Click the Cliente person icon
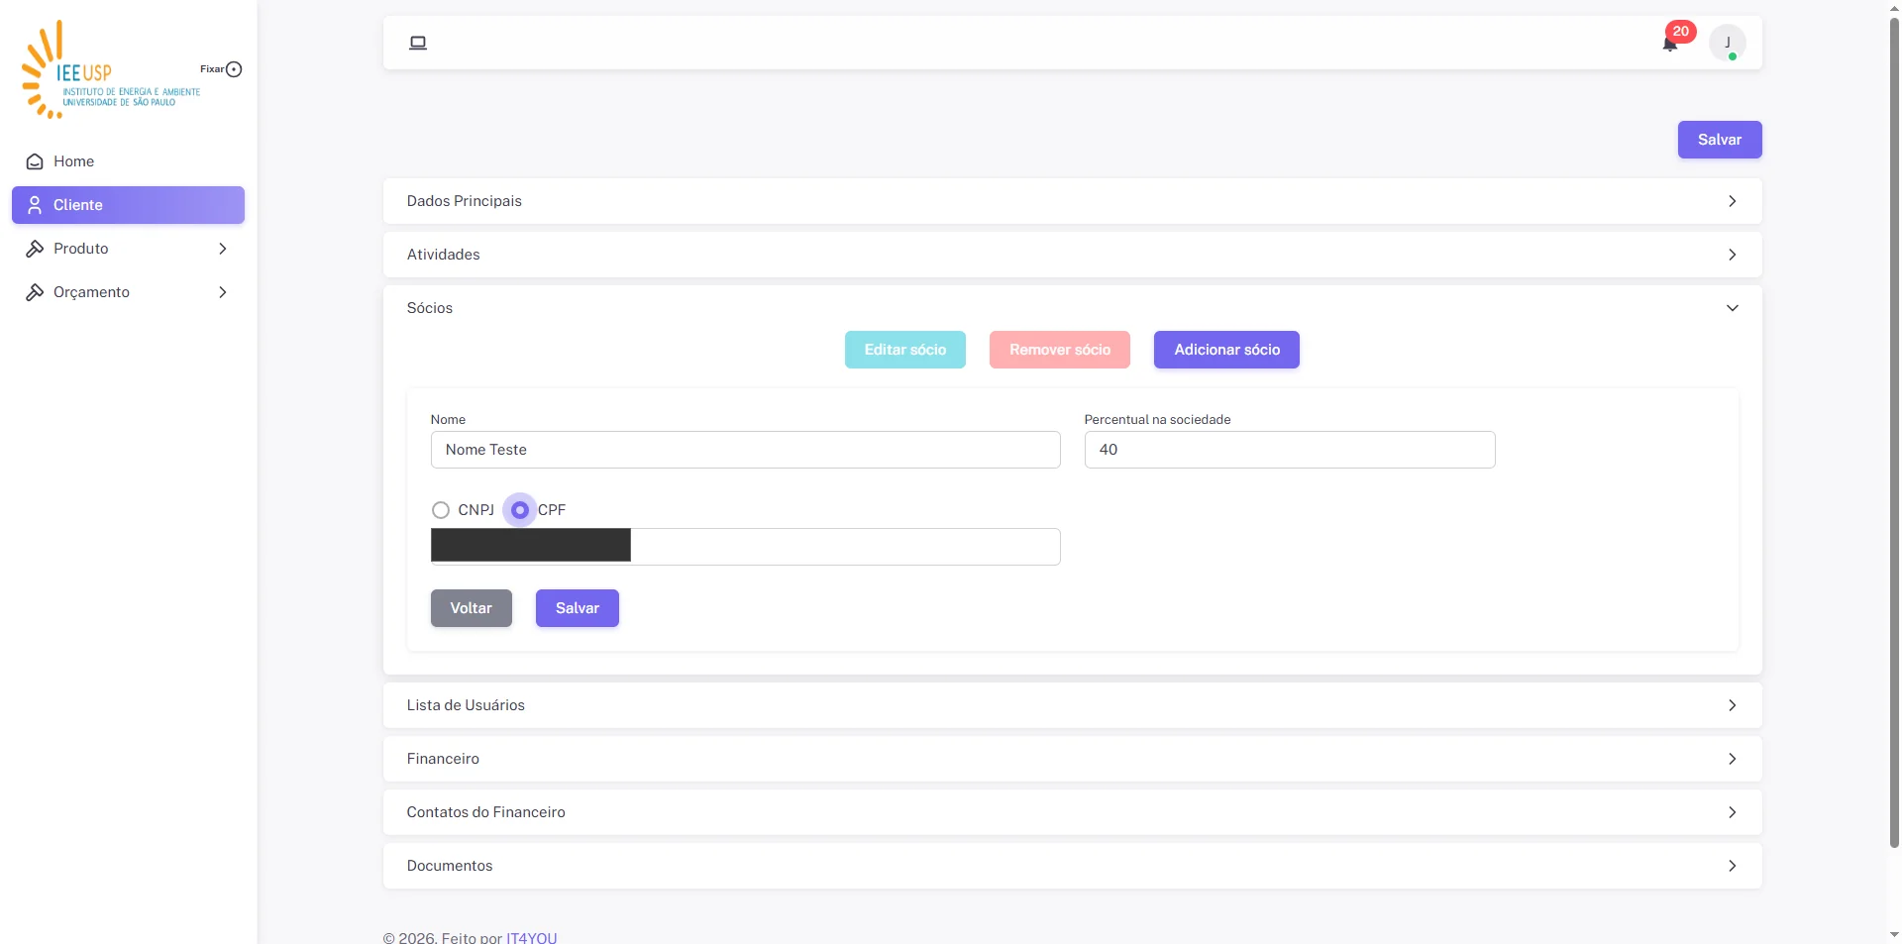This screenshot has height=944, width=1902. coord(35,205)
